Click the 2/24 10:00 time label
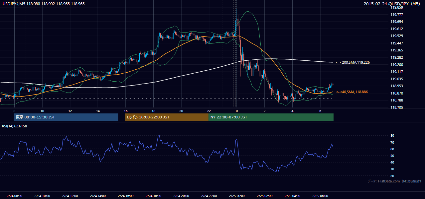Screen dimensions: 425x199 pyautogui.click(x=42, y=196)
